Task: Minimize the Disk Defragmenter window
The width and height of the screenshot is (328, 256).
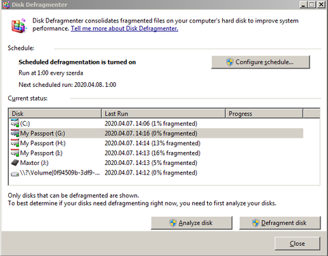Action: click(303, 5)
